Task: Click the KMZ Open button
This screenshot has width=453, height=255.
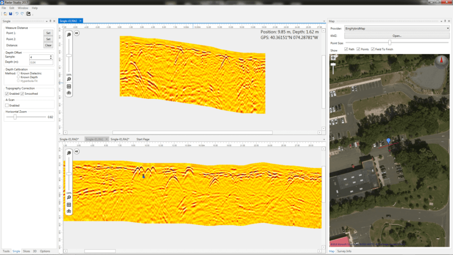Action: [x=396, y=35]
